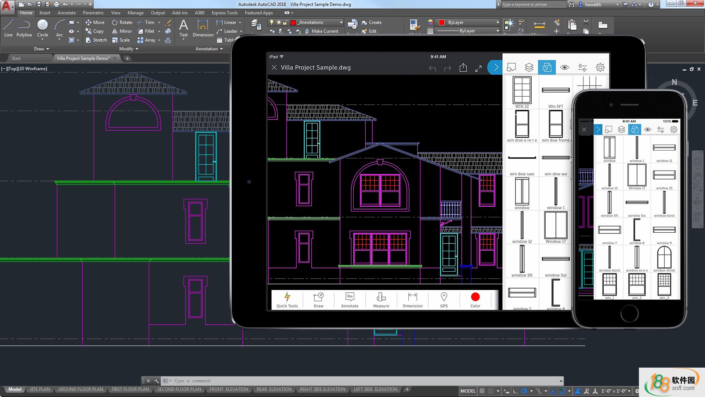Image resolution: width=705 pixels, height=397 pixels.
Task: Open annotation scale 1'-0" dropdown
Action: 615,391
